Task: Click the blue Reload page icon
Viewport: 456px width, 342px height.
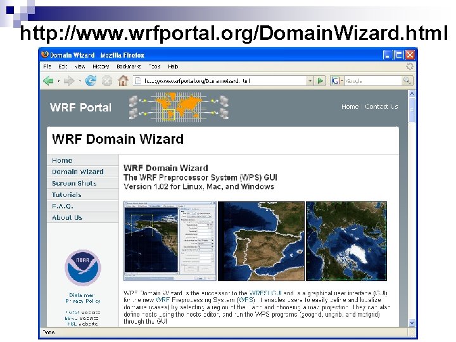Action: pyautogui.click(x=91, y=80)
